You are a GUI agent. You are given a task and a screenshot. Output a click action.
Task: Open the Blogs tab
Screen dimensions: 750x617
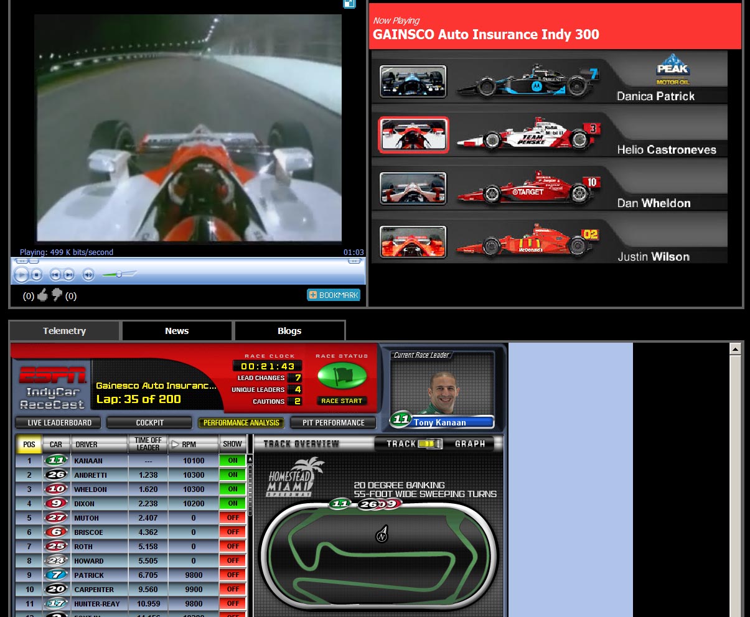(289, 331)
